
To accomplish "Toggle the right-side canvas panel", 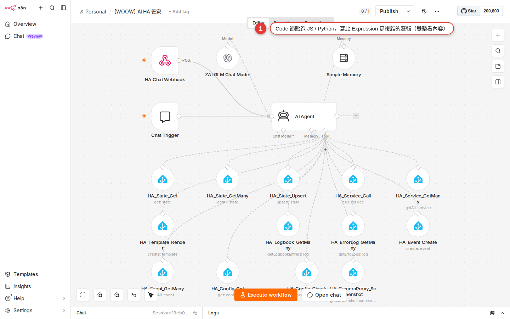I will 498,82.
